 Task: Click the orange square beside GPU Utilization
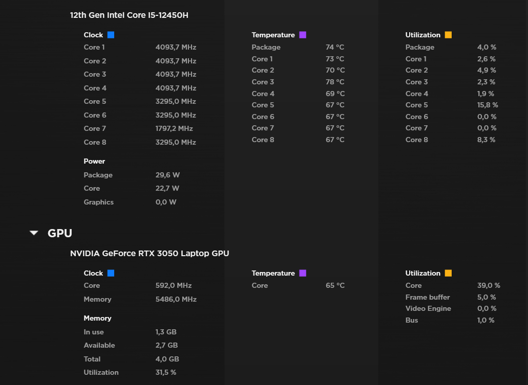tap(448, 274)
